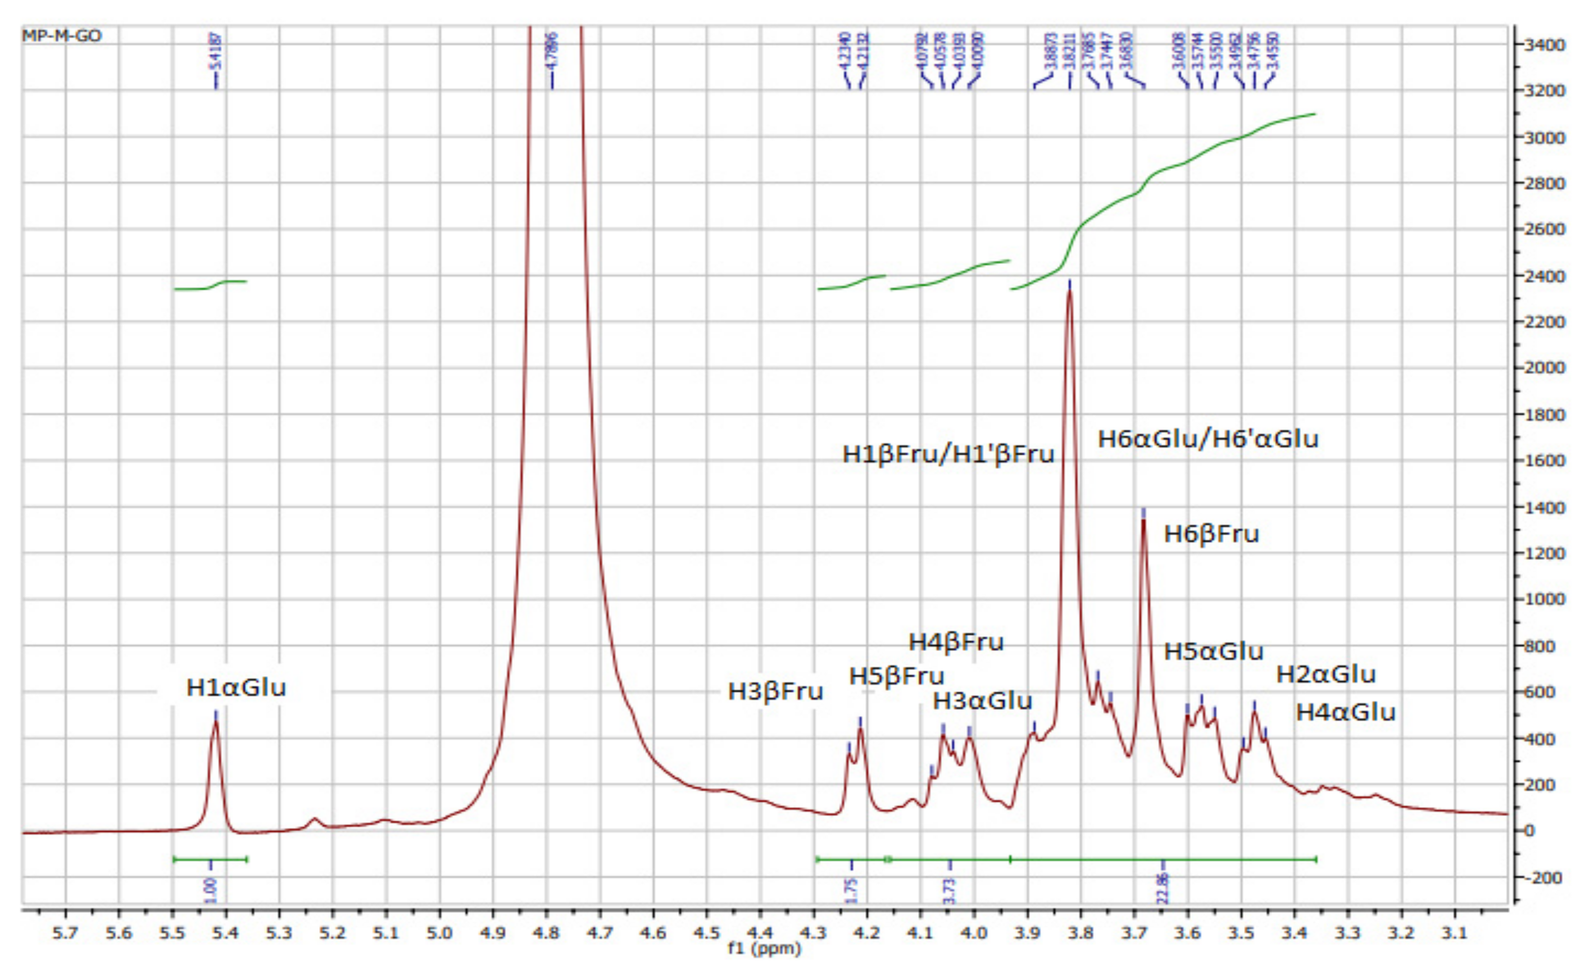1589x975 pixels.
Task: Click the H4βFru annotation text
Action: [x=956, y=643]
